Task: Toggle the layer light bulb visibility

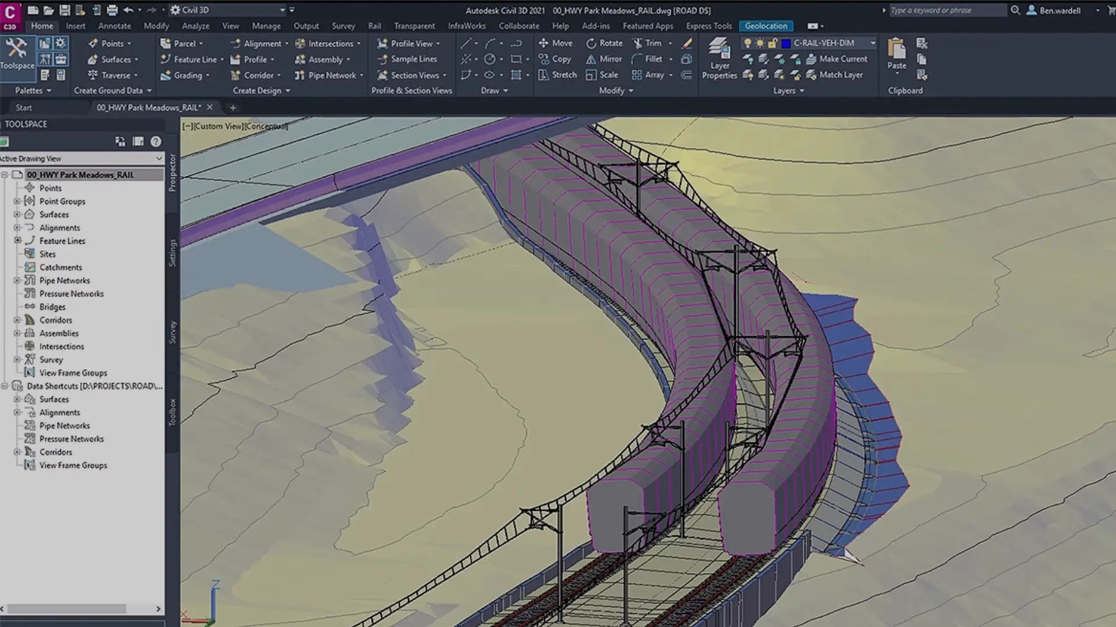Action: click(x=747, y=42)
